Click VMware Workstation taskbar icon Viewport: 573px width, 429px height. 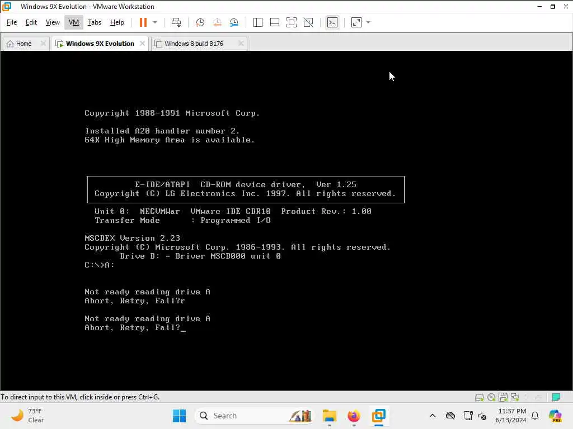379,416
